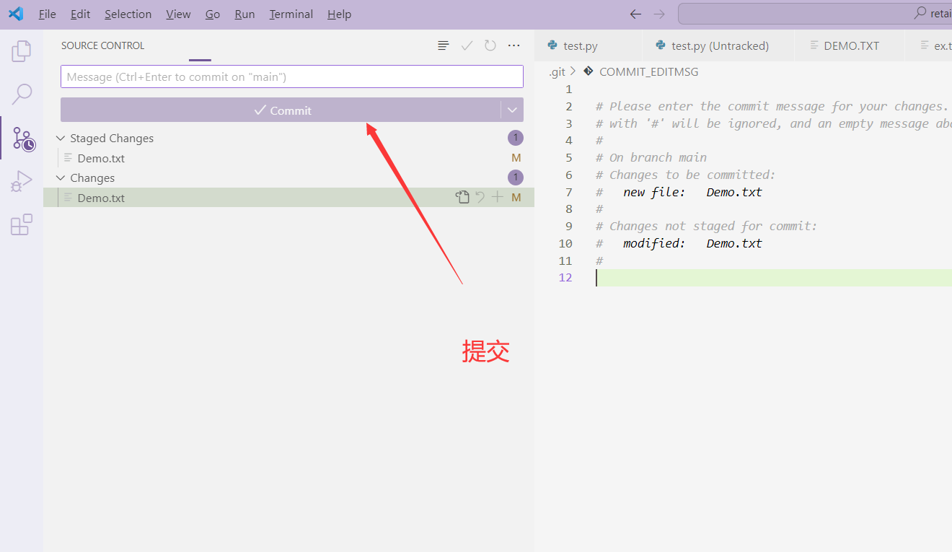Viewport: 952px width, 552px height.
Task: Collapse the Changes section
Action: click(x=60, y=178)
